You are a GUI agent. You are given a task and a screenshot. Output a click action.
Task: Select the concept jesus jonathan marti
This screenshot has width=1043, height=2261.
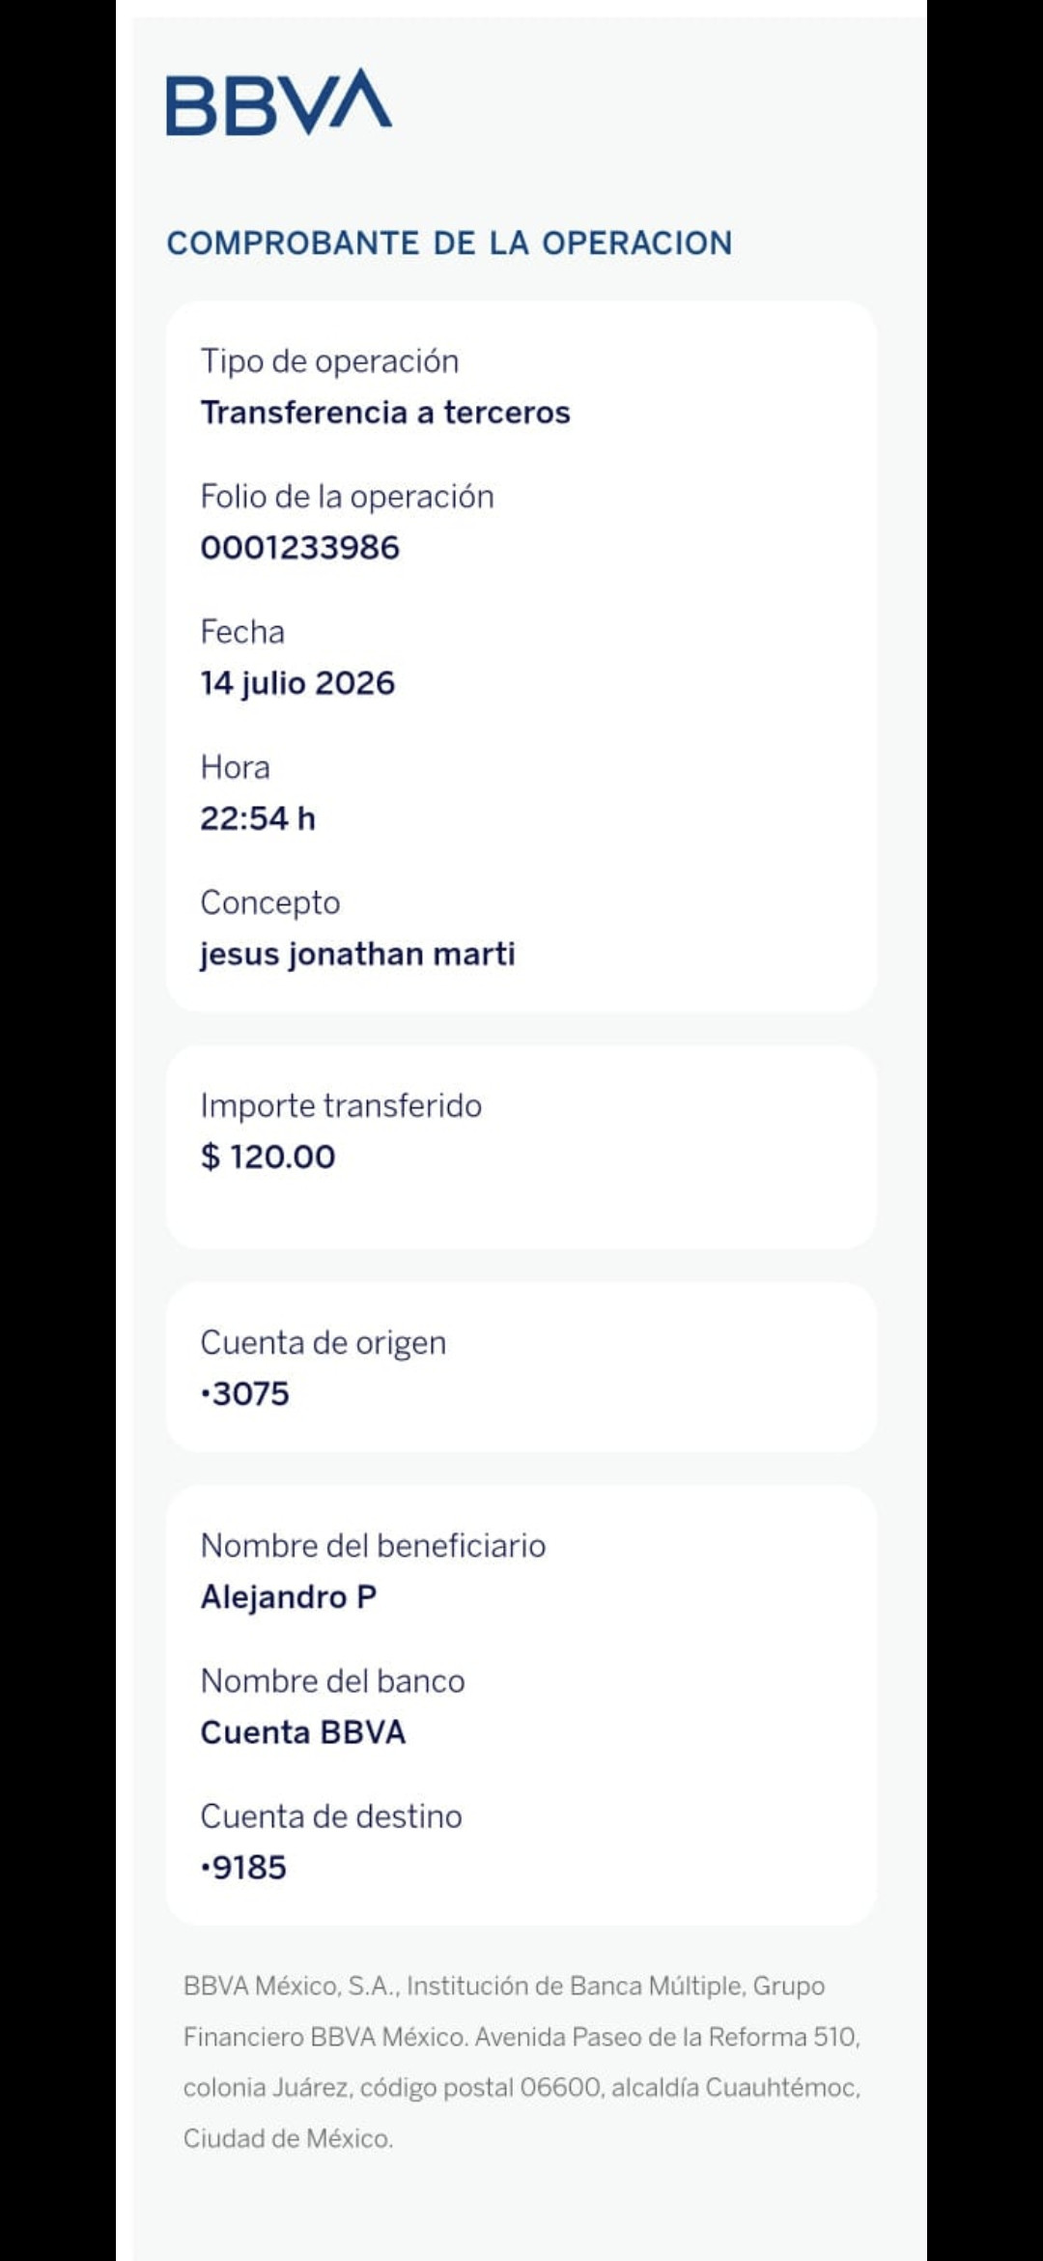(357, 955)
